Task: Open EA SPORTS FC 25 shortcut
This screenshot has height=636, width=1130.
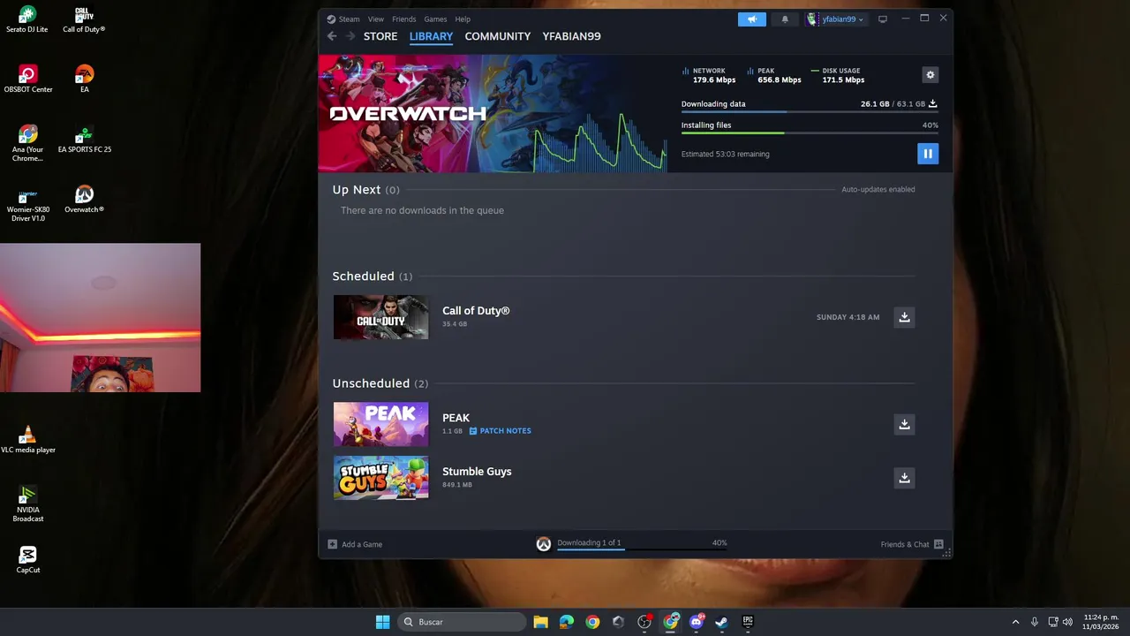Action: coord(84,140)
